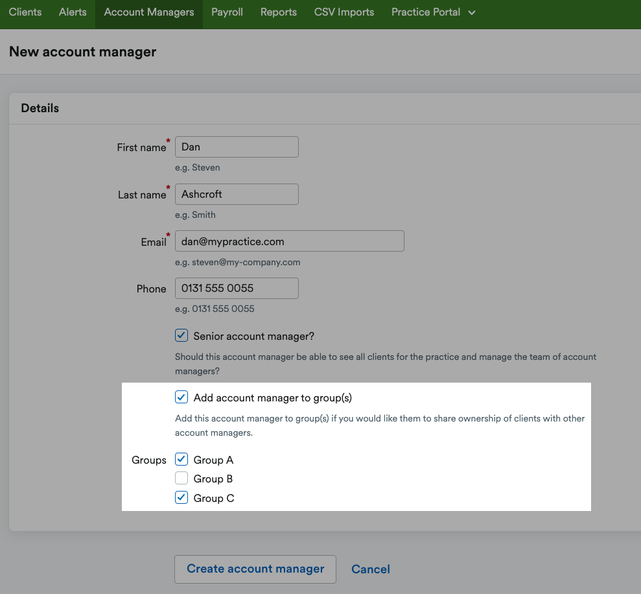Screen dimensions: 641x594
Task: Open the Clients tab
Action: (25, 12)
